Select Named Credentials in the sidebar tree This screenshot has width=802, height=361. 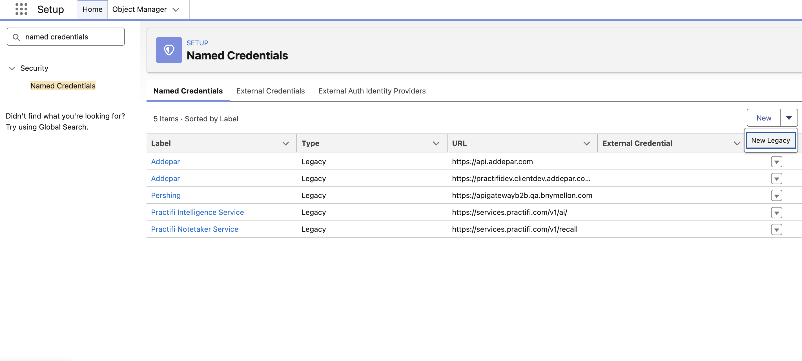[x=63, y=86]
